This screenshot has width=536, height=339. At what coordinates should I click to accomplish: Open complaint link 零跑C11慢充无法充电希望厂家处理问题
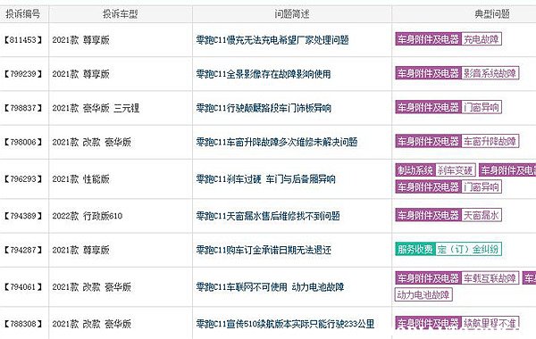(x=272, y=40)
